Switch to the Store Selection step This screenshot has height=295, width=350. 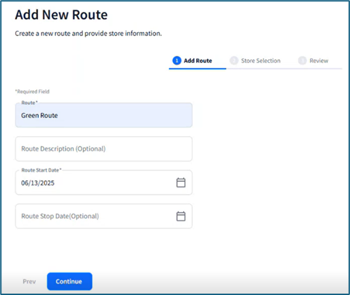point(261,61)
